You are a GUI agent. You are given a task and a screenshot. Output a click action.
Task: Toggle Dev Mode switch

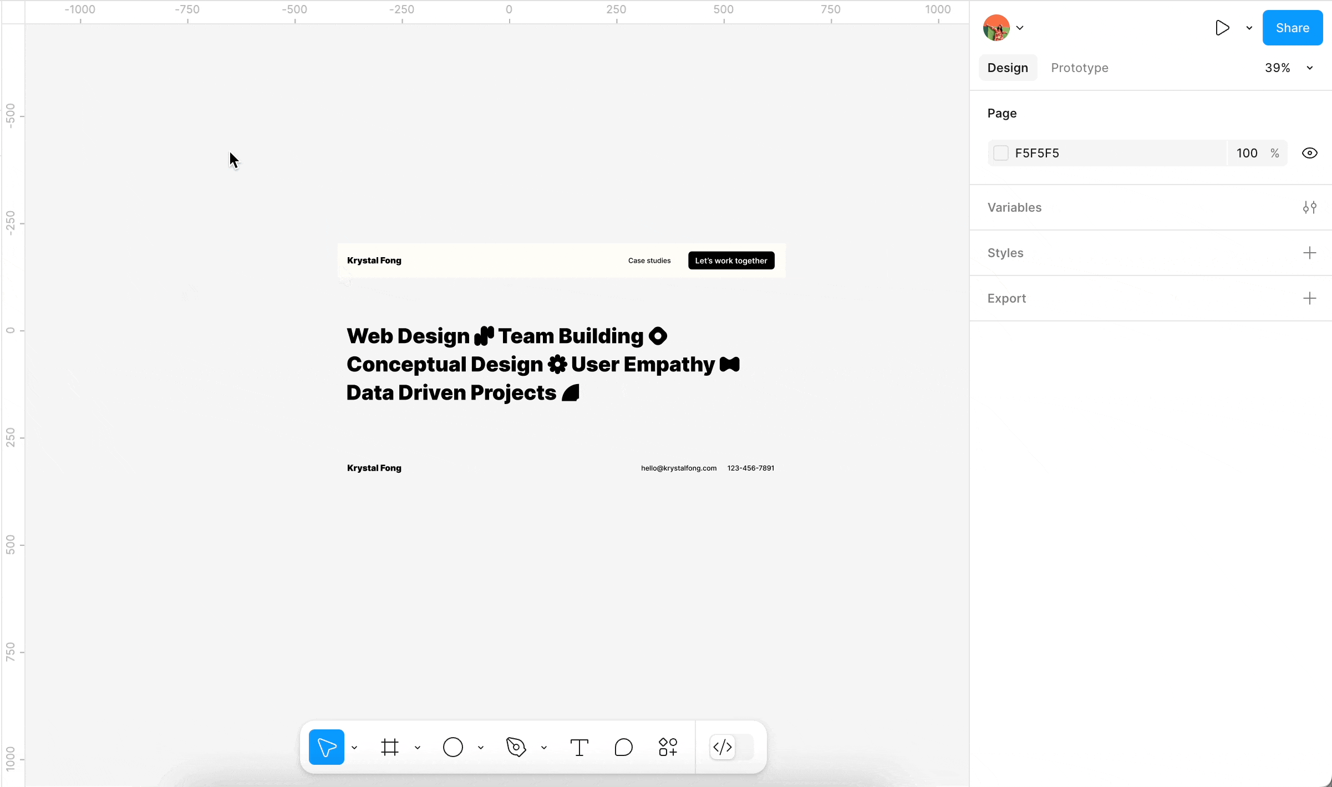[x=731, y=747]
